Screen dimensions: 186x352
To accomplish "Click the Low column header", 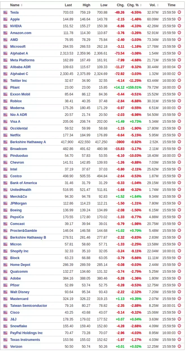I will (x=104, y=5).
